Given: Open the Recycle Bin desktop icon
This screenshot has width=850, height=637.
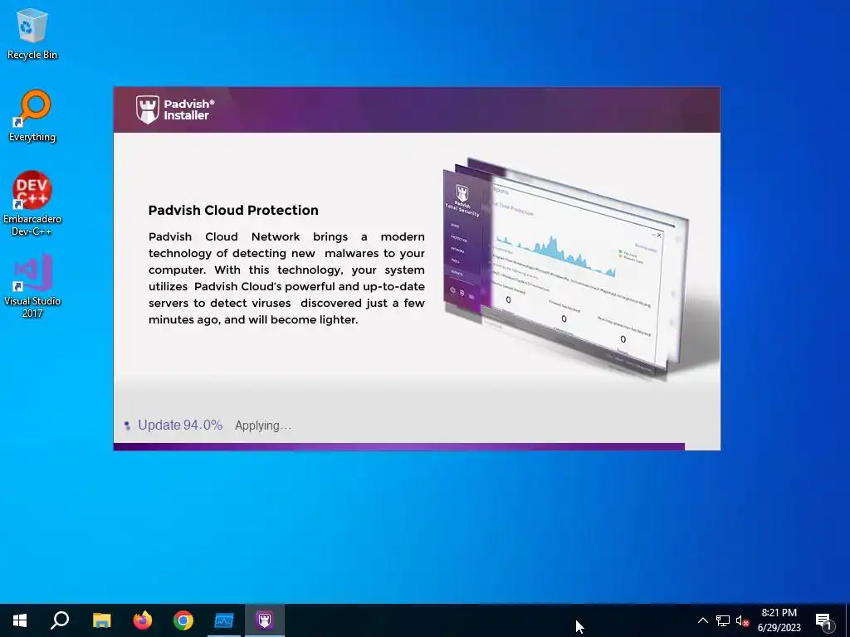Looking at the screenshot, I should click(32, 34).
